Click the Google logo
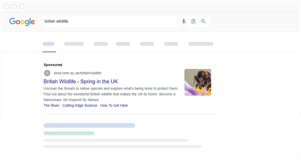Screen dimensions: 301x161 click(22, 22)
